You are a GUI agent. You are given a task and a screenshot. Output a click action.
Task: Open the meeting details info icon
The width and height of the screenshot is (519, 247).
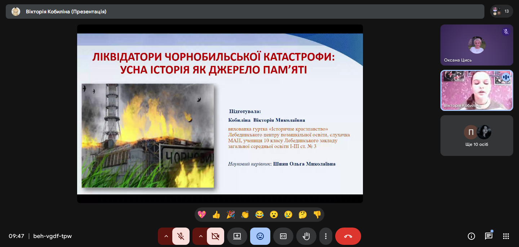pyautogui.click(x=471, y=236)
